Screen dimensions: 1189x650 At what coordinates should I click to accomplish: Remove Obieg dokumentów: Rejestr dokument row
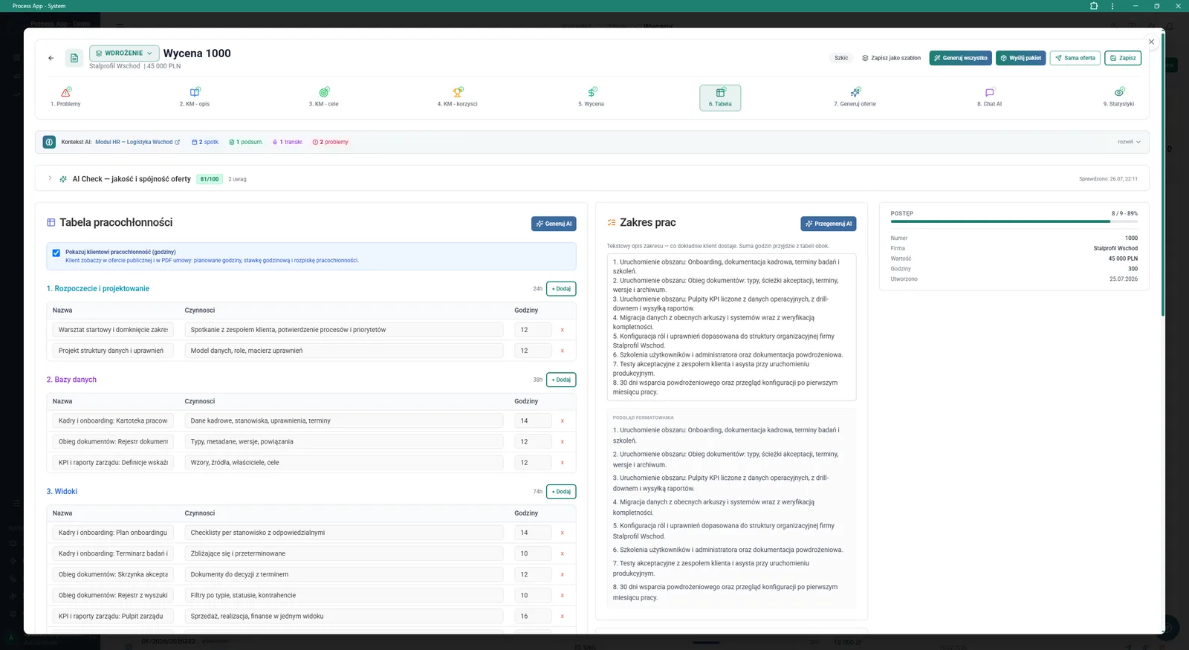tap(562, 441)
